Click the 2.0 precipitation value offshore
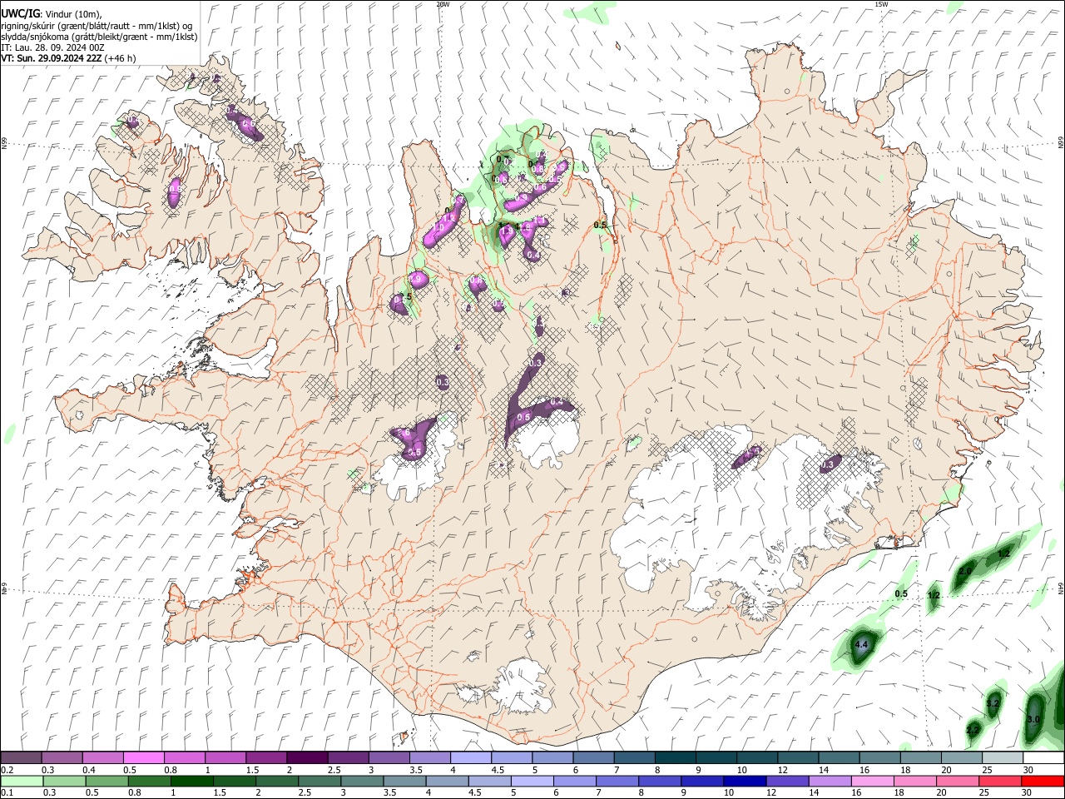 965,571
